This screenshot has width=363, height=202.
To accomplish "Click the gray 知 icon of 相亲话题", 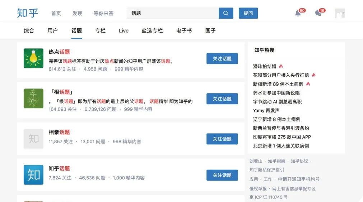I will [33, 139].
